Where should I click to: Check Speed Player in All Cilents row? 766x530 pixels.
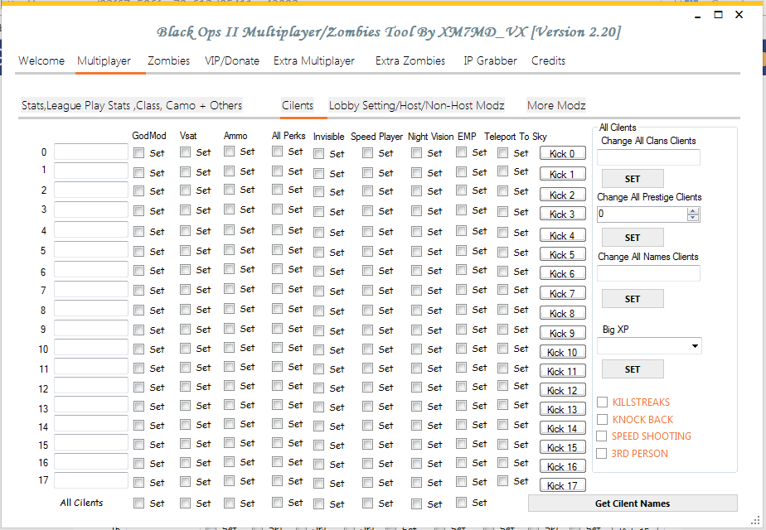368,503
